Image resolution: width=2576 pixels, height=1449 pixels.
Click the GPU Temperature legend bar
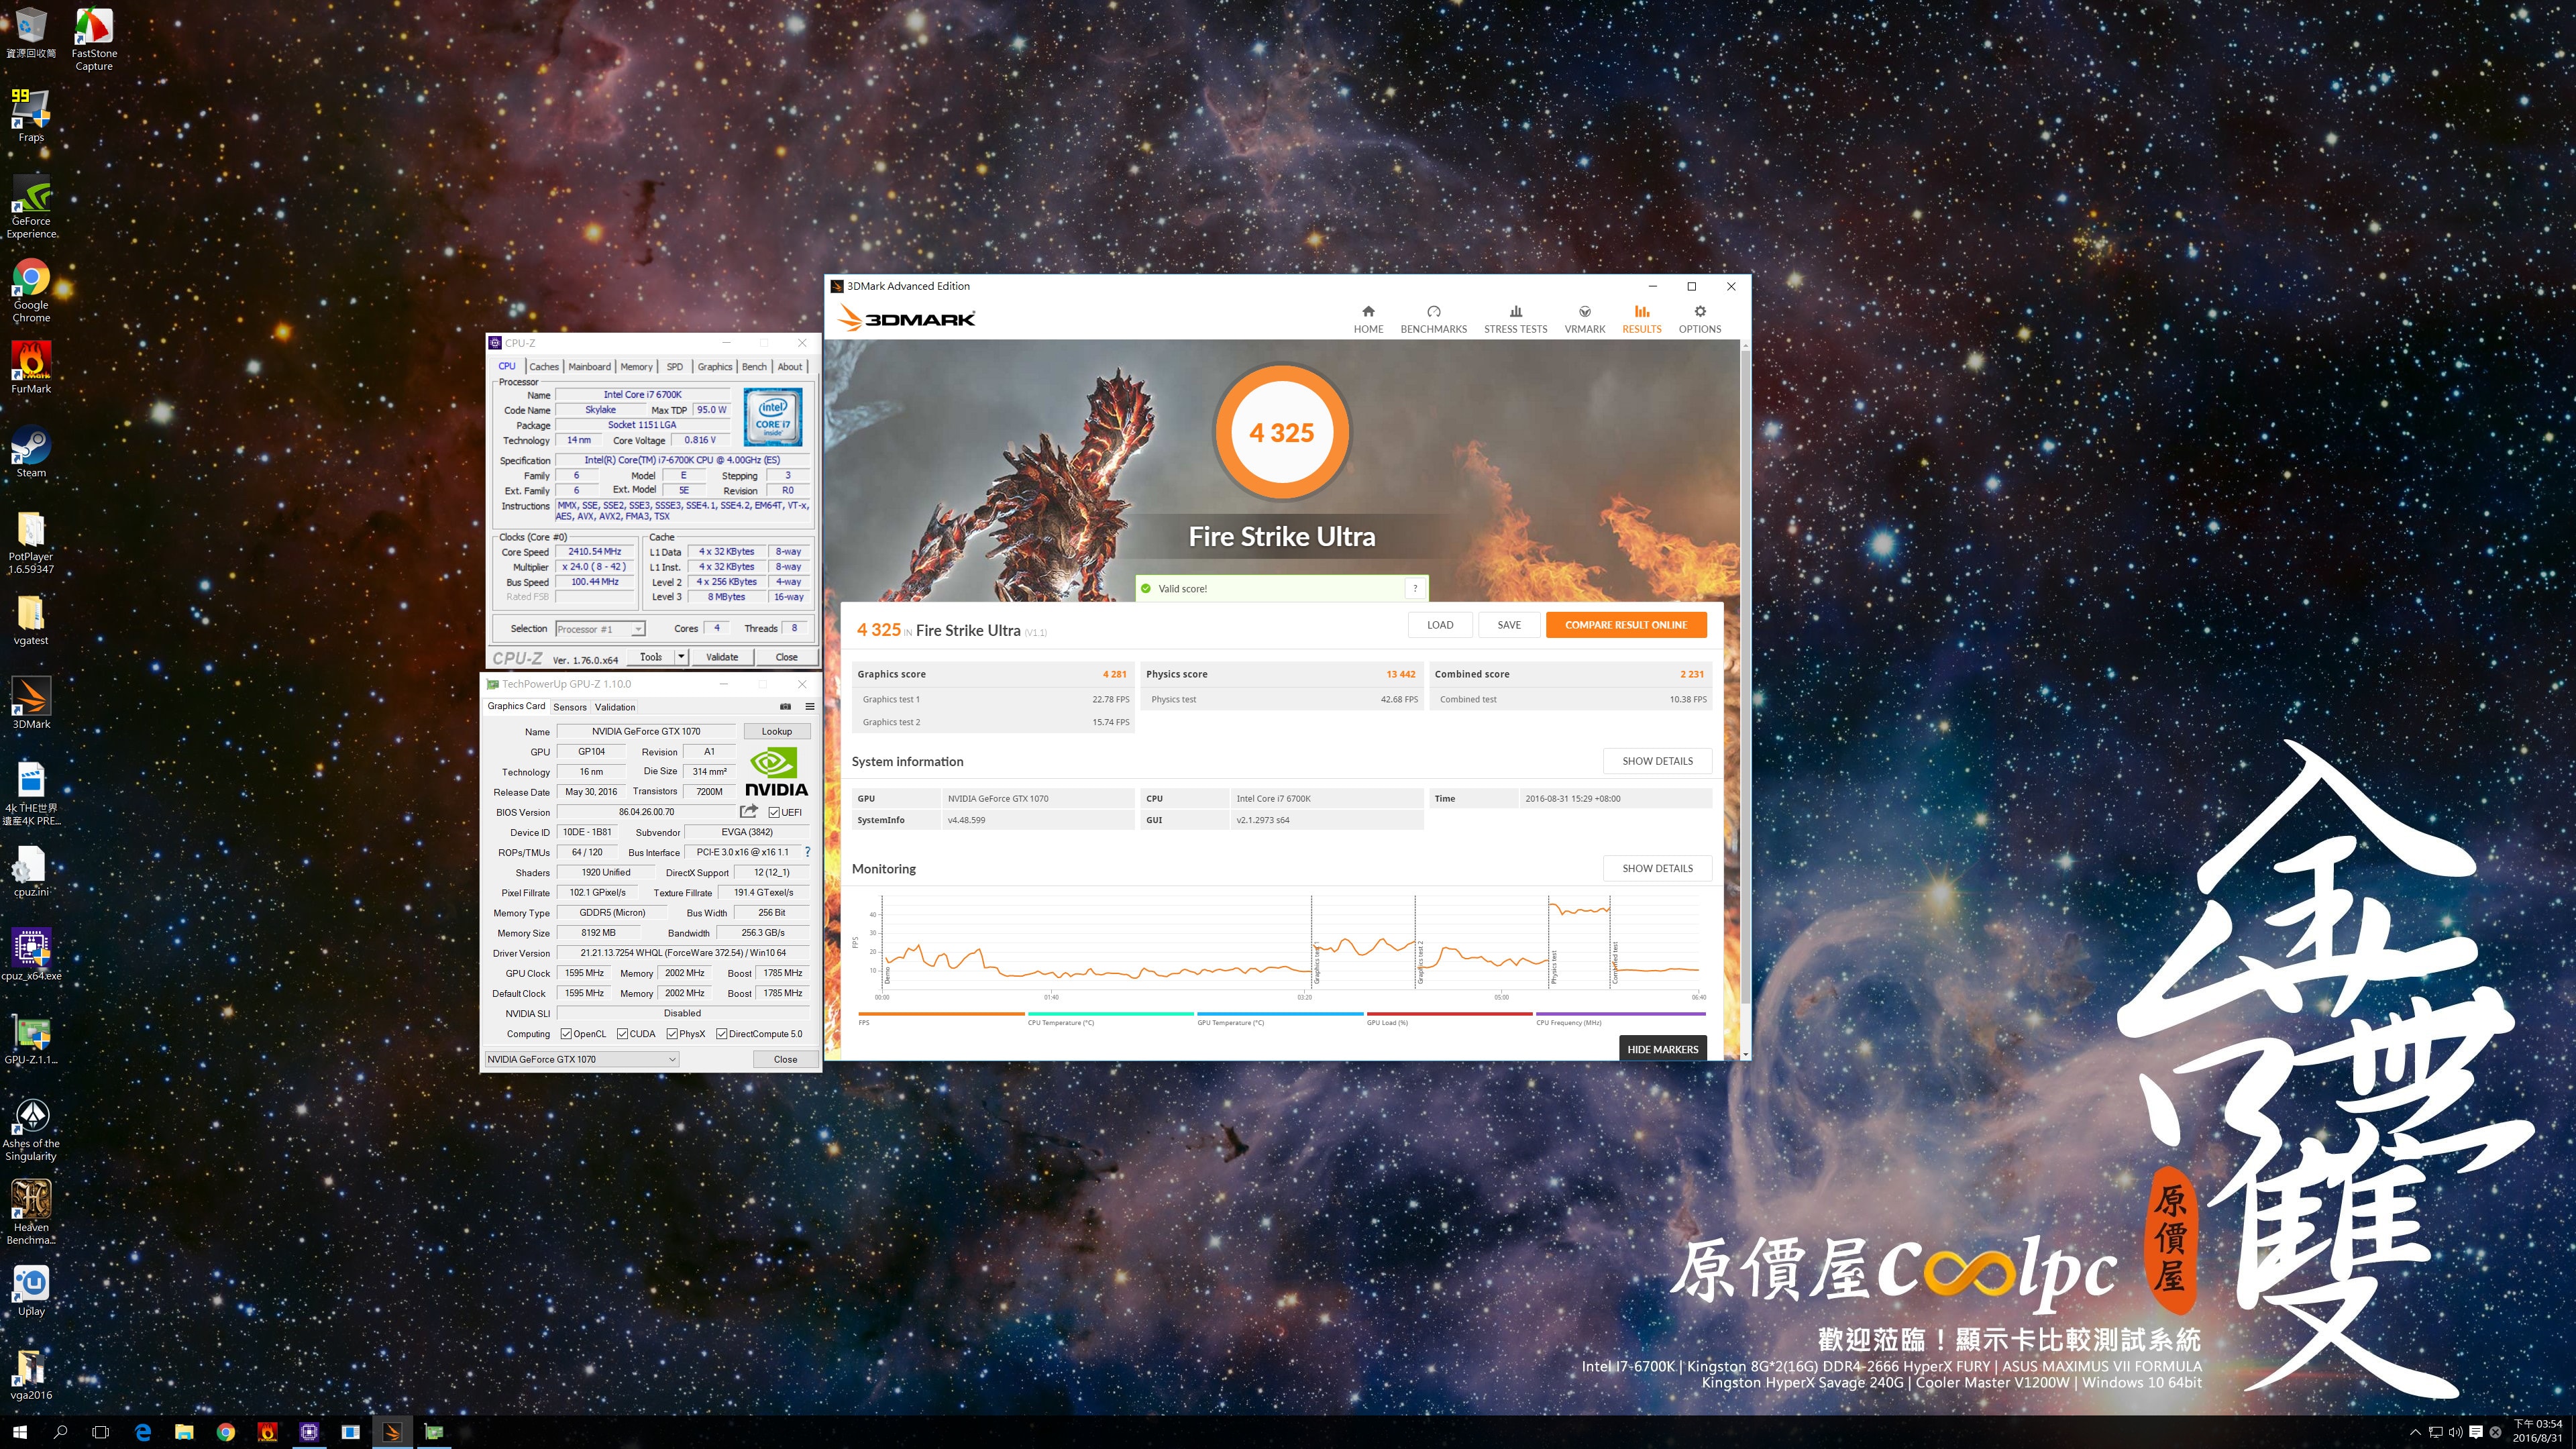pos(1280,1014)
